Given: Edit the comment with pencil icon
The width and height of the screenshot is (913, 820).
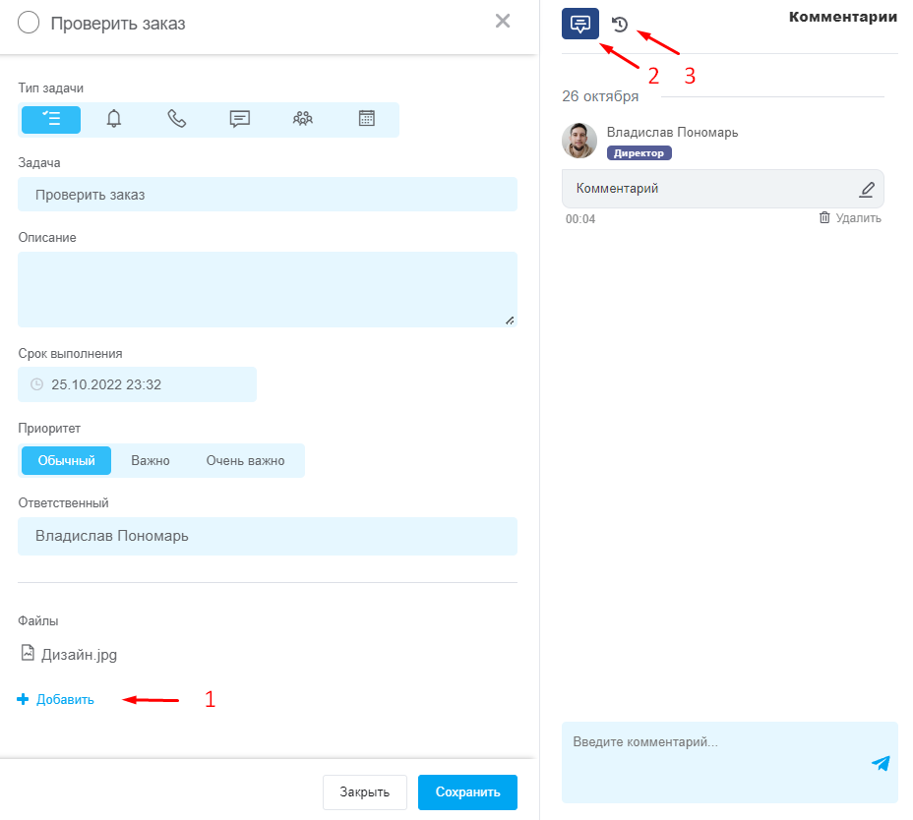Looking at the screenshot, I should (867, 189).
